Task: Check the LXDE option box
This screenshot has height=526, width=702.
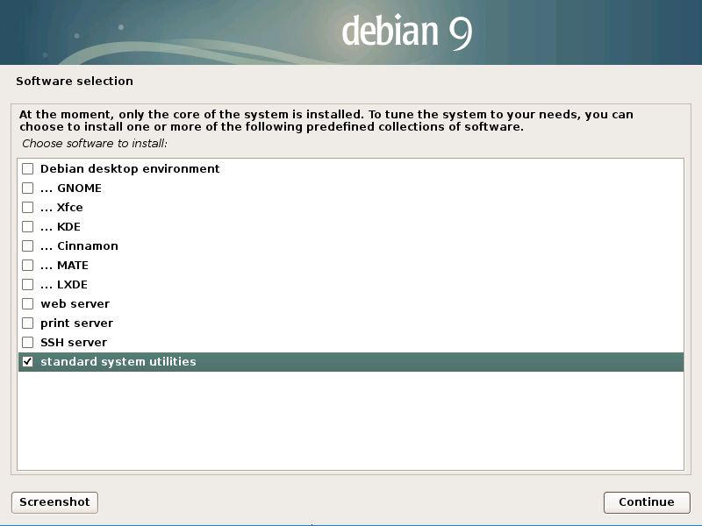Action: pyautogui.click(x=28, y=284)
